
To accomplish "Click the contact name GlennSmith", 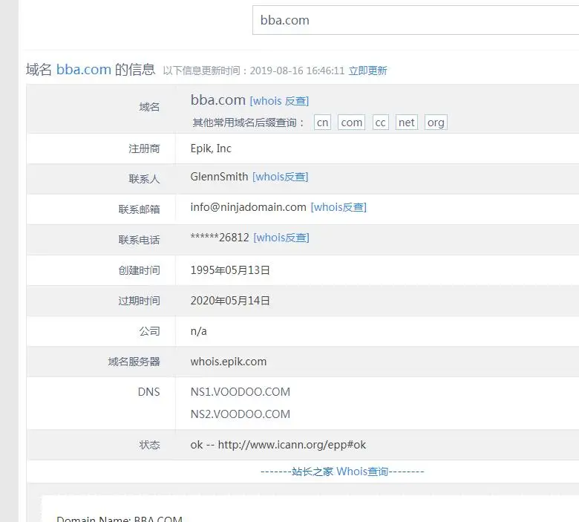I will pos(219,177).
